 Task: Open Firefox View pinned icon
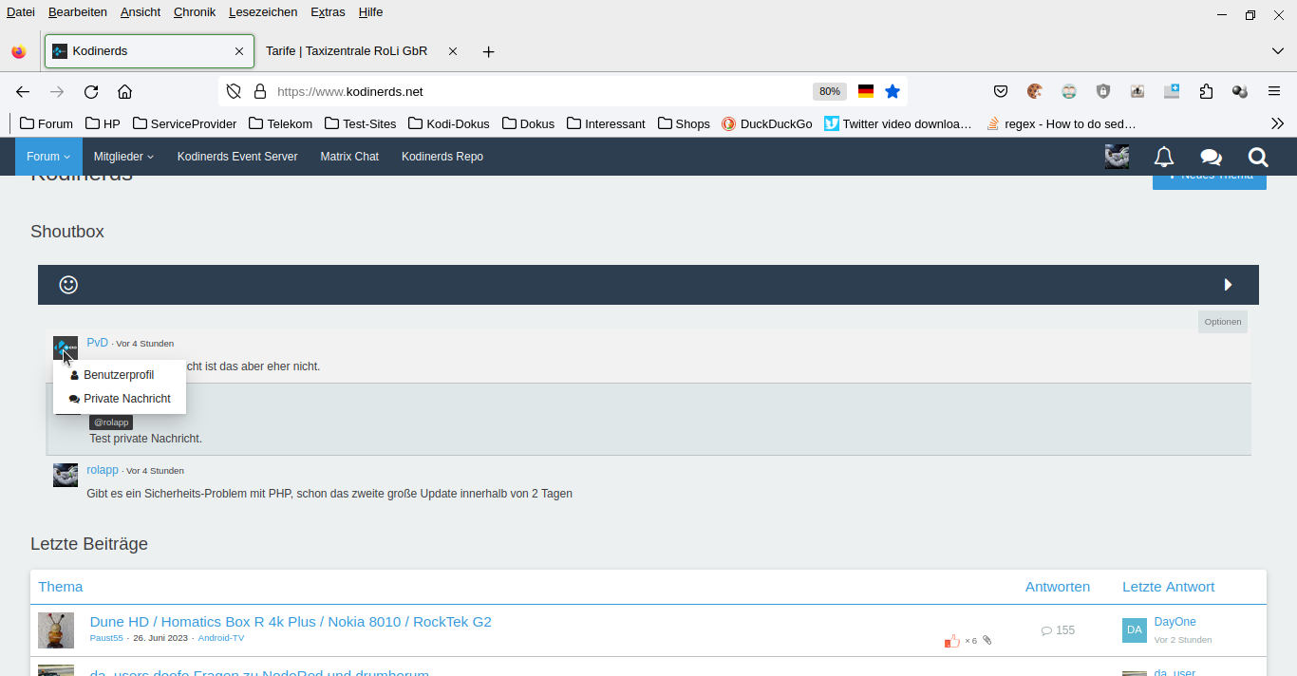point(19,51)
